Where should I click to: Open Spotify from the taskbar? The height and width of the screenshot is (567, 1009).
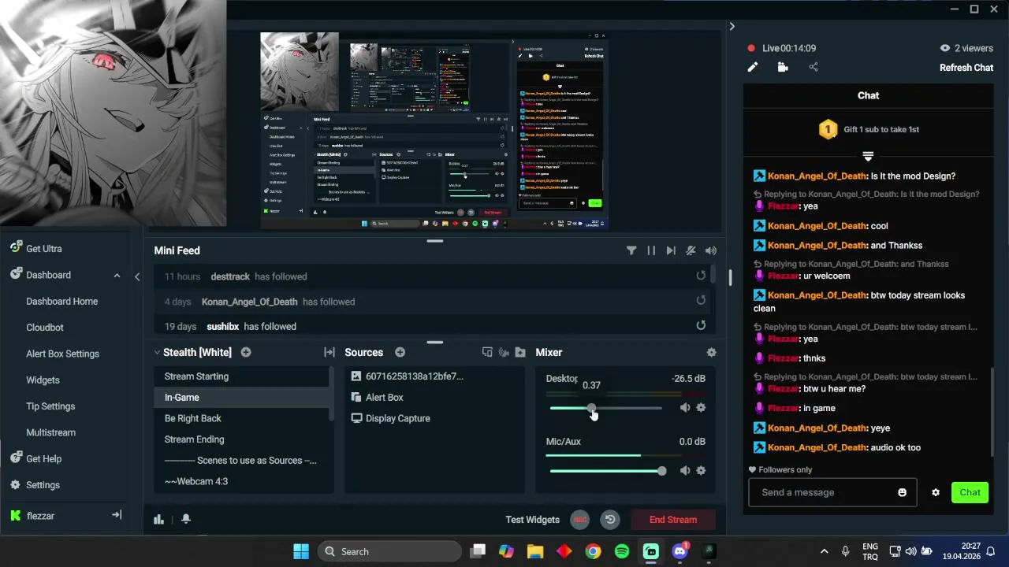[x=622, y=551]
